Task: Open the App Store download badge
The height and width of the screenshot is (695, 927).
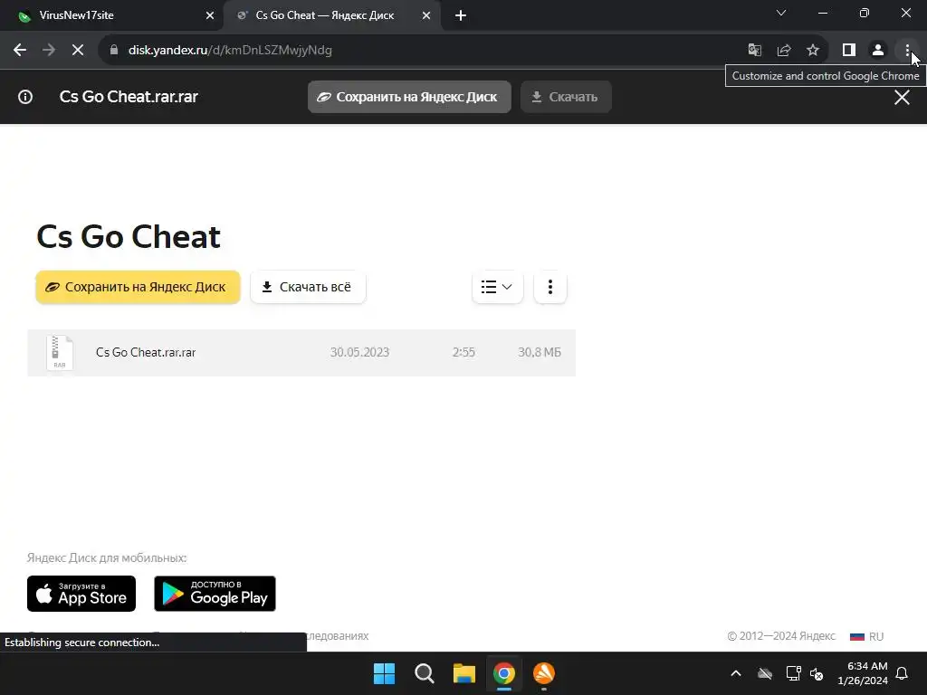Action: tap(81, 594)
